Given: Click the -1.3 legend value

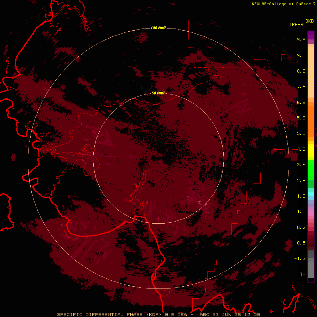Looking at the screenshot, I should click(300, 259).
